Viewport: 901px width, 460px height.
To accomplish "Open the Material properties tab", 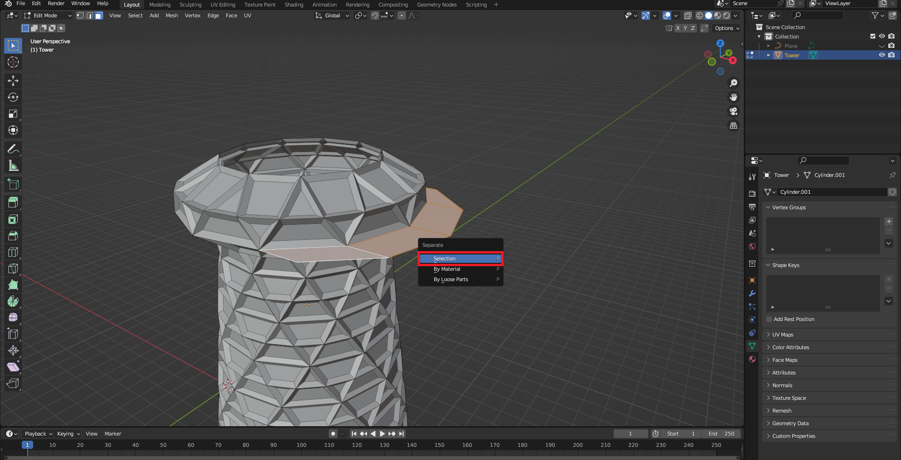I will [x=752, y=359].
